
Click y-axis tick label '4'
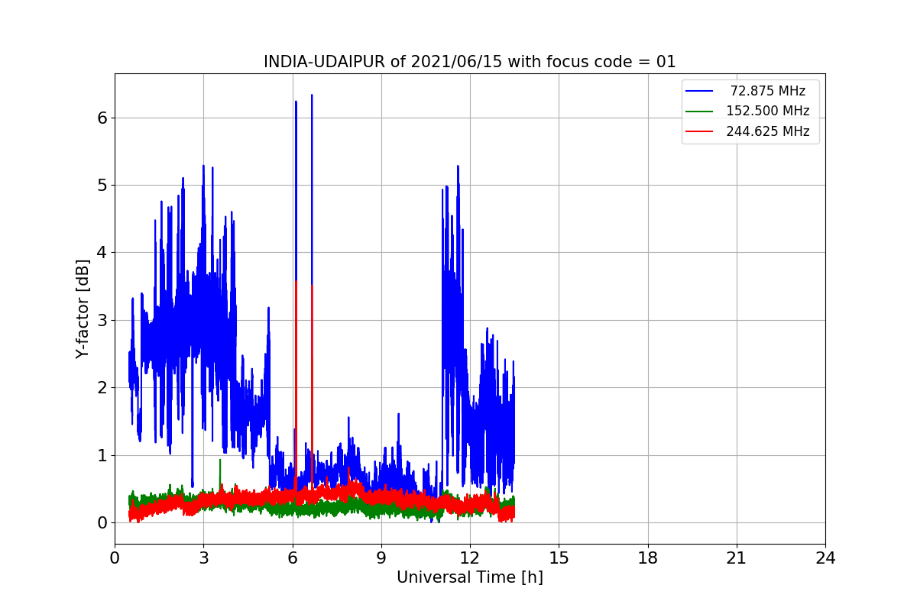tap(102, 253)
